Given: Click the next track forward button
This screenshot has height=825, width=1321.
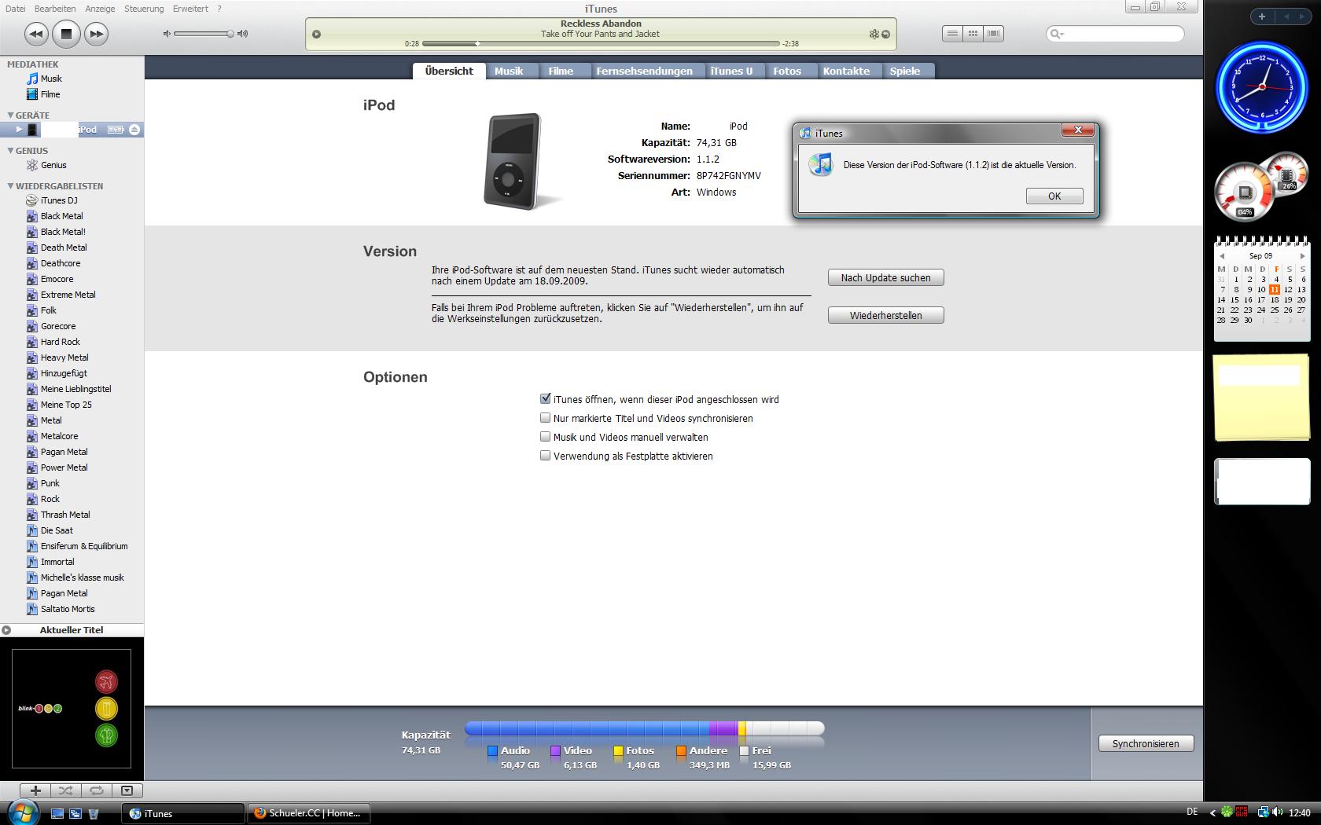Looking at the screenshot, I should [x=96, y=34].
